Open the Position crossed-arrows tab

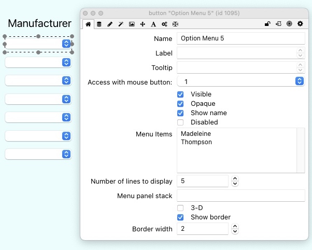143,24
